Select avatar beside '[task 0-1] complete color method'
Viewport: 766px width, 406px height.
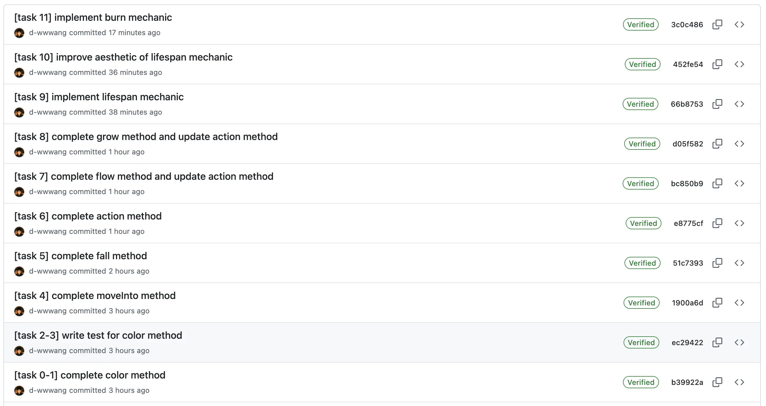point(20,390)
